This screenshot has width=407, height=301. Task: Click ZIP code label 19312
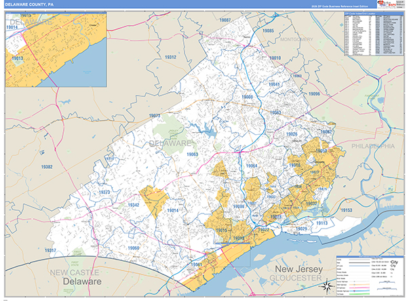[170, 57]
